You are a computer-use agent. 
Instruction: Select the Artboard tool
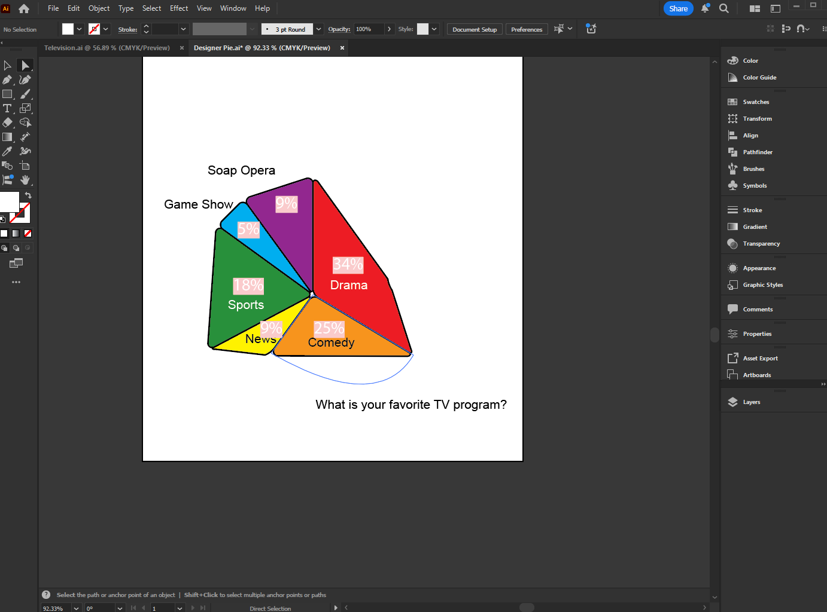tap(25, 166)
